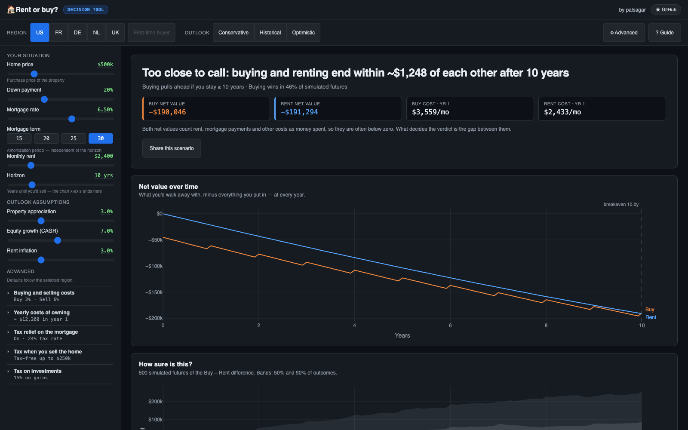
Task: Select the NL region
Action: [x=96, y=33]
